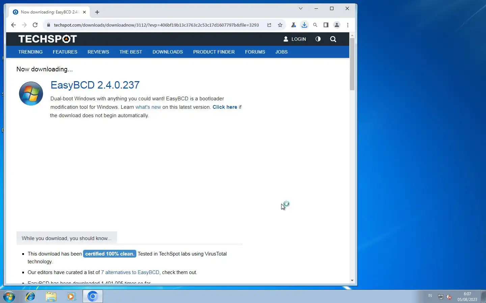Go to the DOWNLOADS section
The image size is (486, 303).
(x=168, y=52)
